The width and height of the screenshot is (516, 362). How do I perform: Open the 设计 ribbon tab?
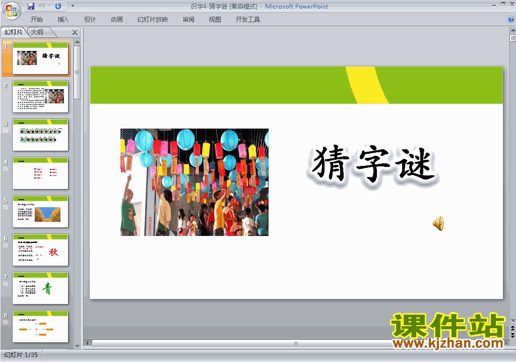click(90, 20)
